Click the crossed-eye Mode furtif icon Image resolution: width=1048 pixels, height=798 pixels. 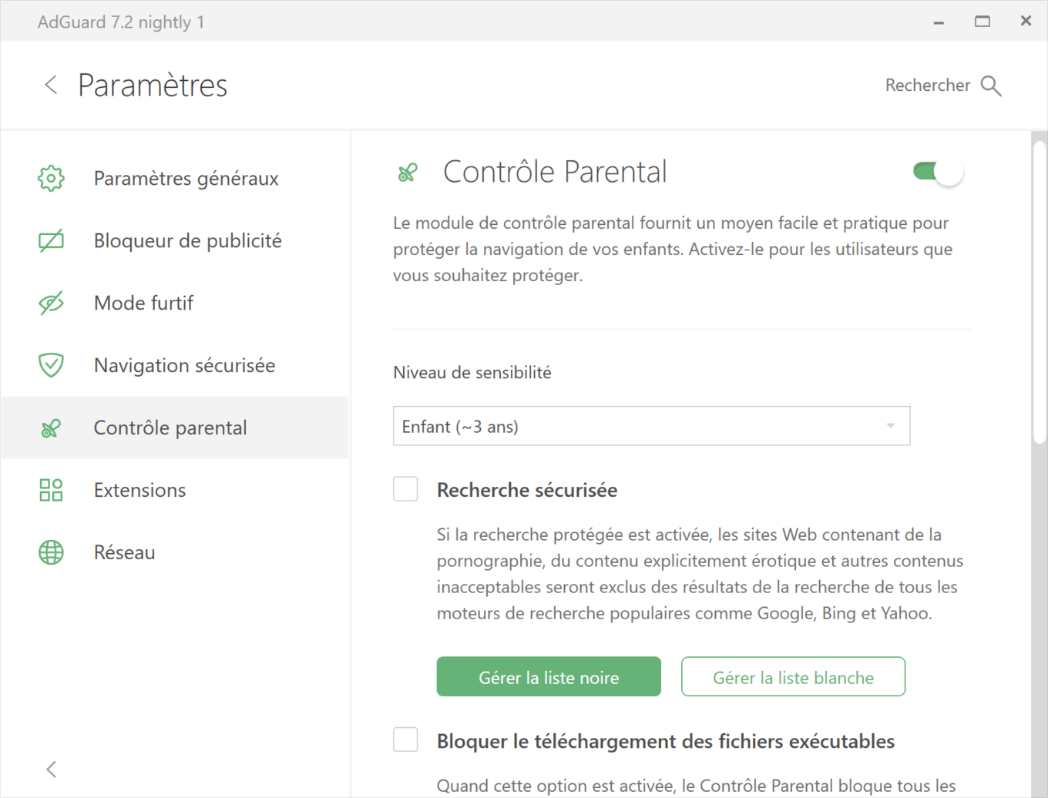51,303
